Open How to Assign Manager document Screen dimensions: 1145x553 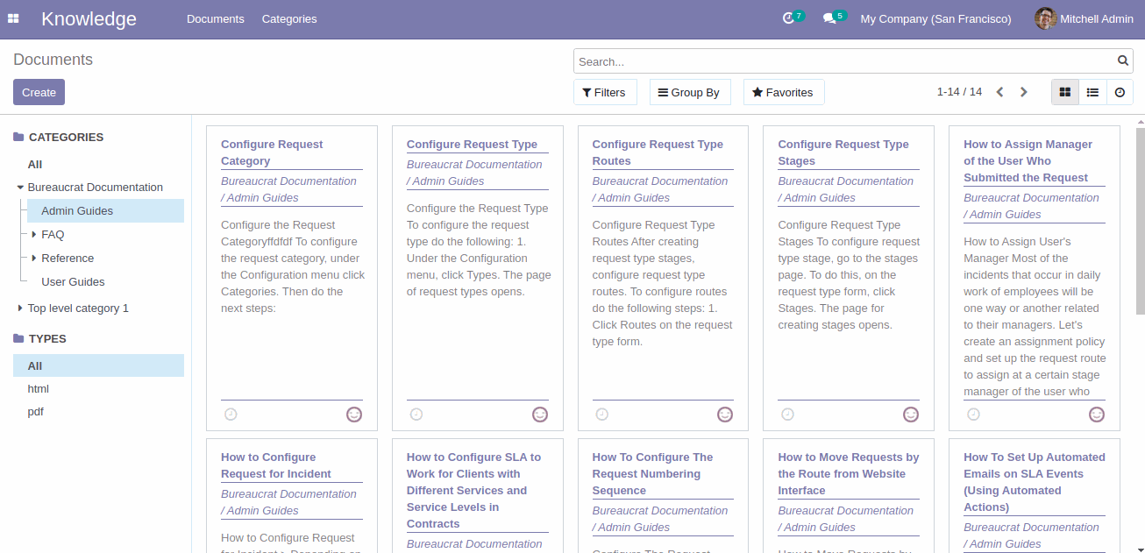tap(1028, 161)
